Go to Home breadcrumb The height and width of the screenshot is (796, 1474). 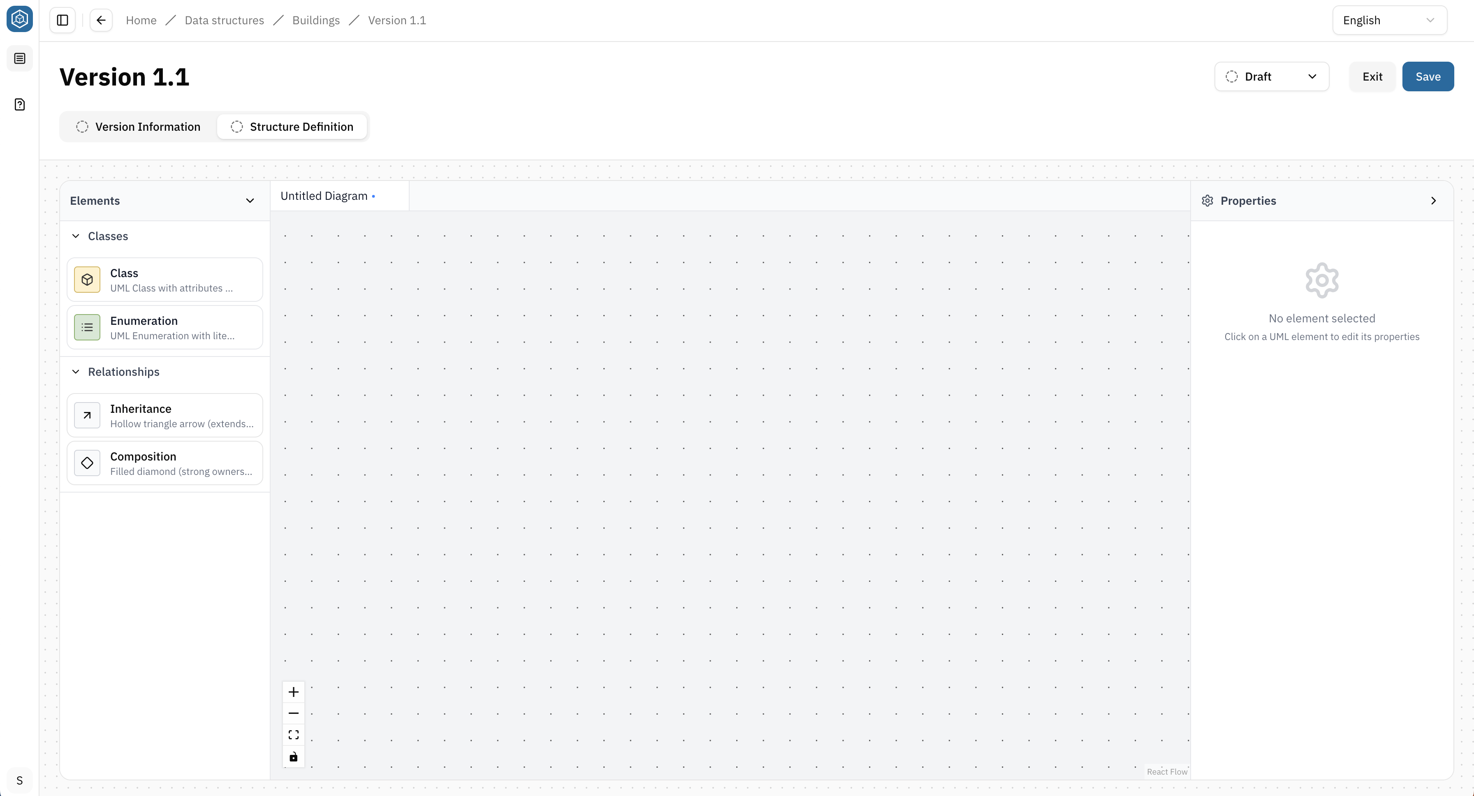pyautogui.click(x=141, y=21)
